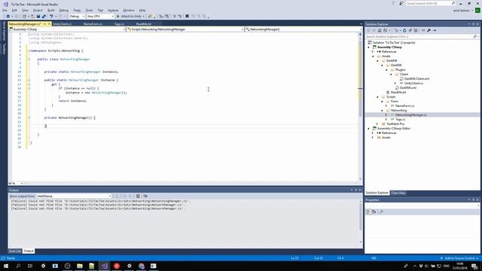Click the Home icon in Solution Explorer

380,30
